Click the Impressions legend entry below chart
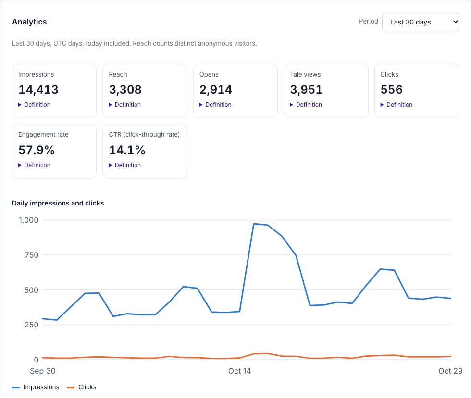 tap(36, 387)
